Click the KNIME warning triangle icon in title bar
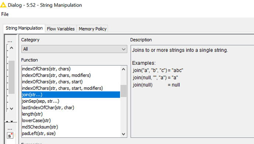 tap(3, 5)
